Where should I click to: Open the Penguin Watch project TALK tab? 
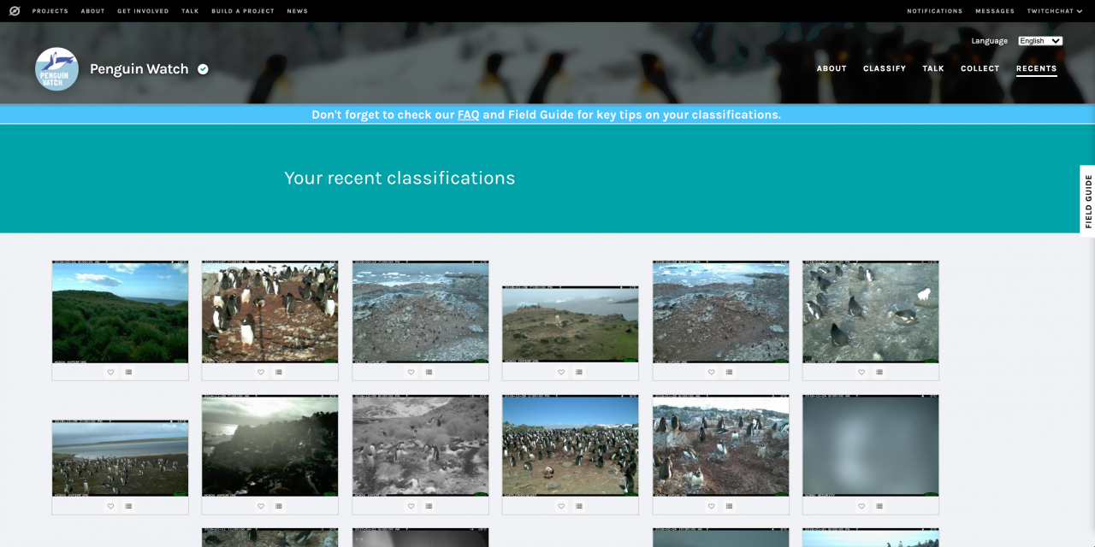pos(933,68)
